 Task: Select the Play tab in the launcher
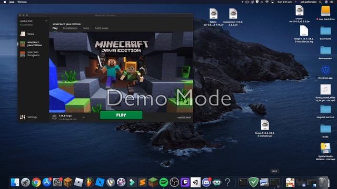(55, 28)
